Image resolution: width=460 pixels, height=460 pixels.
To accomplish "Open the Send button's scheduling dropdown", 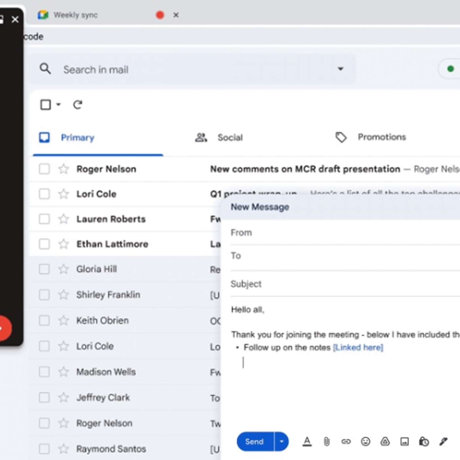I will (281, 442).
